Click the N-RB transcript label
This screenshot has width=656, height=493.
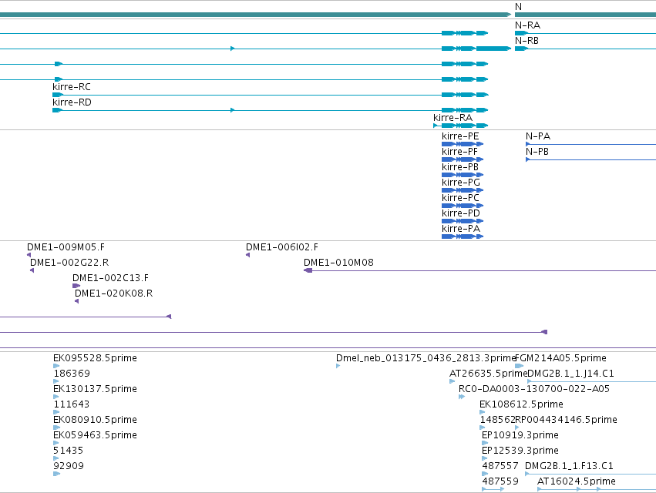[526, 41]
